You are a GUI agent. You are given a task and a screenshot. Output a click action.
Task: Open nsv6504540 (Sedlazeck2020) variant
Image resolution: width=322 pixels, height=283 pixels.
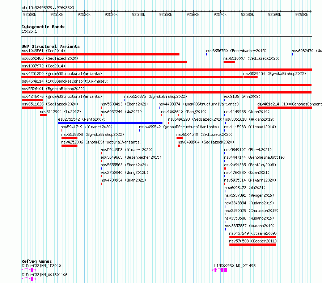(204, 134)
